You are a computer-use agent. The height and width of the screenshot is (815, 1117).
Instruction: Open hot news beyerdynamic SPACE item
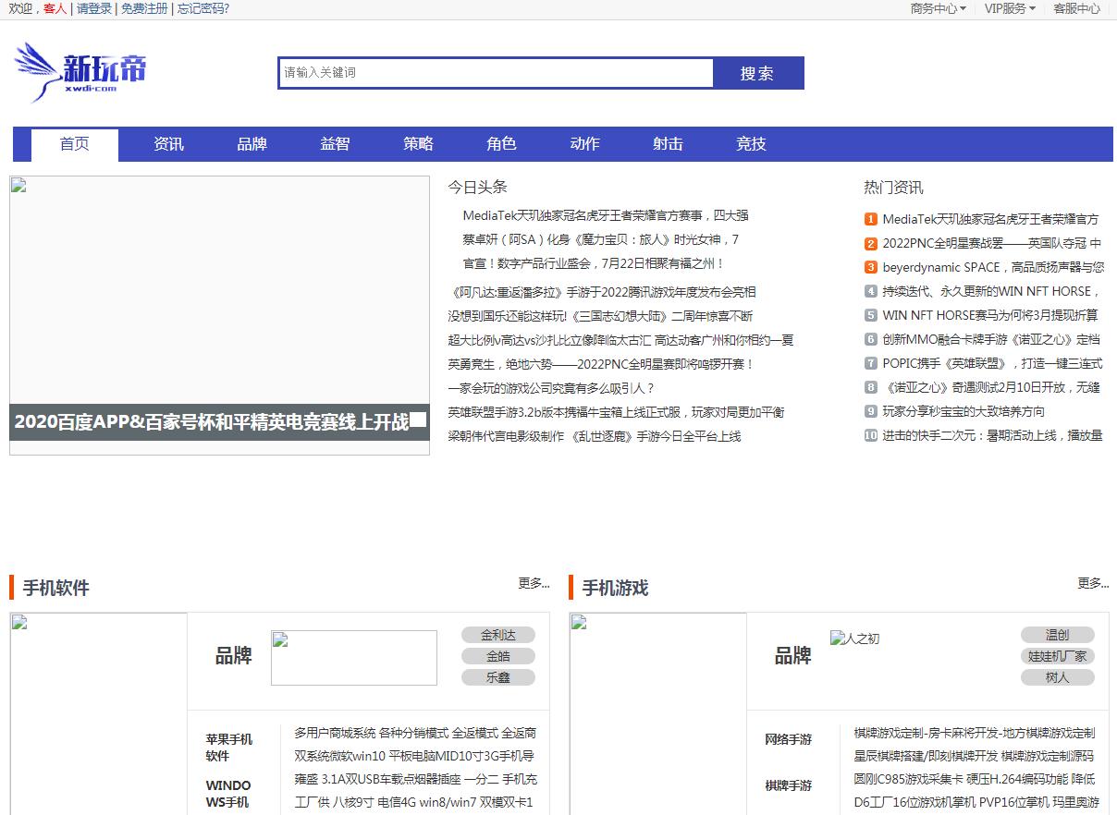tap(994, 267)
